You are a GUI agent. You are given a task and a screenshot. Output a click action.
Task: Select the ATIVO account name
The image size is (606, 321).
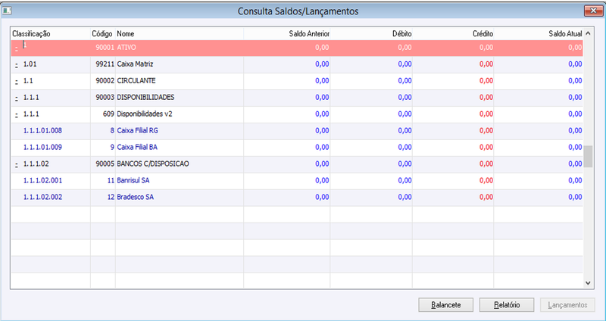click(x=127, y=48)
